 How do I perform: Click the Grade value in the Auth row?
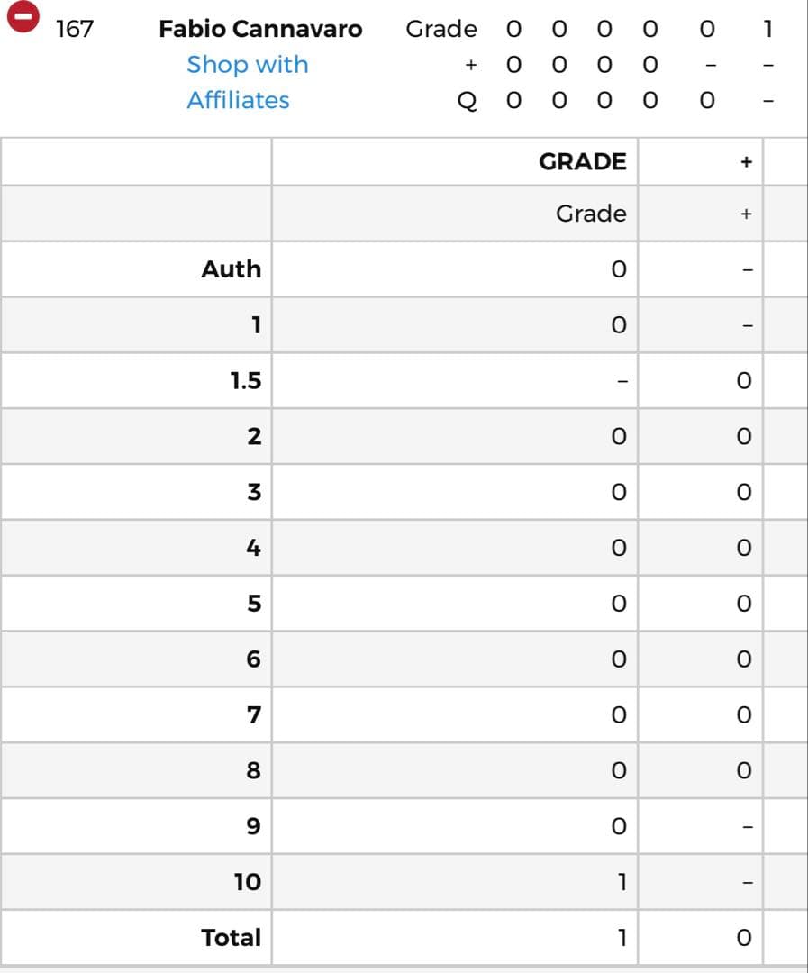(618, 269)
